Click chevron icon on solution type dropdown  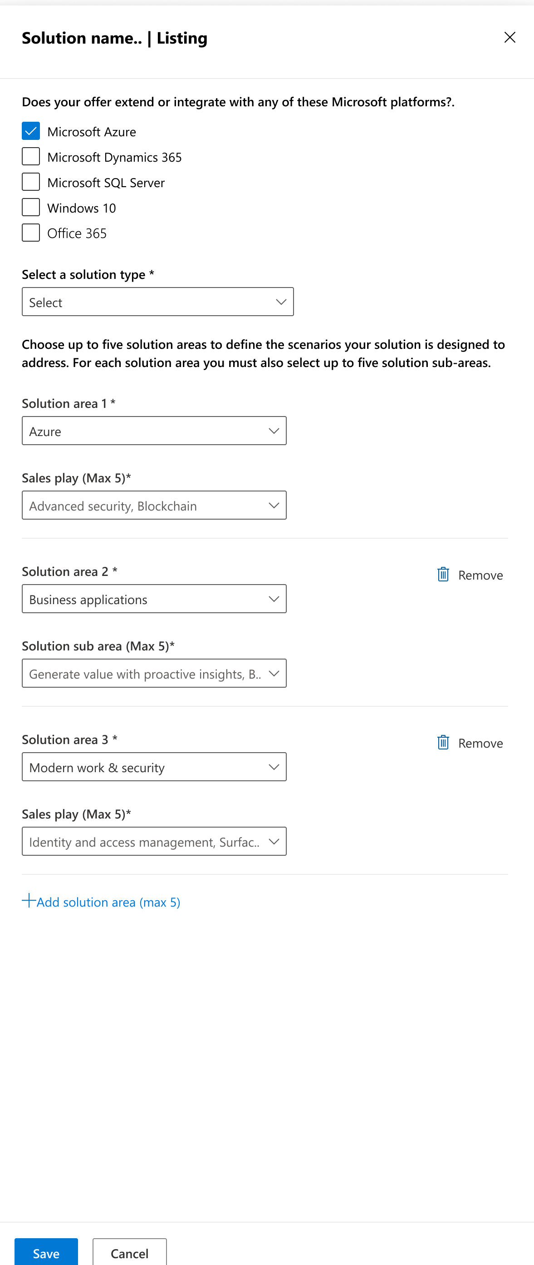click(x=281, y=302)
